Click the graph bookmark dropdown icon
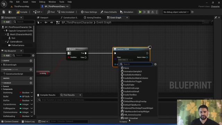Screen dimensions: 222x125 (39, 23)
